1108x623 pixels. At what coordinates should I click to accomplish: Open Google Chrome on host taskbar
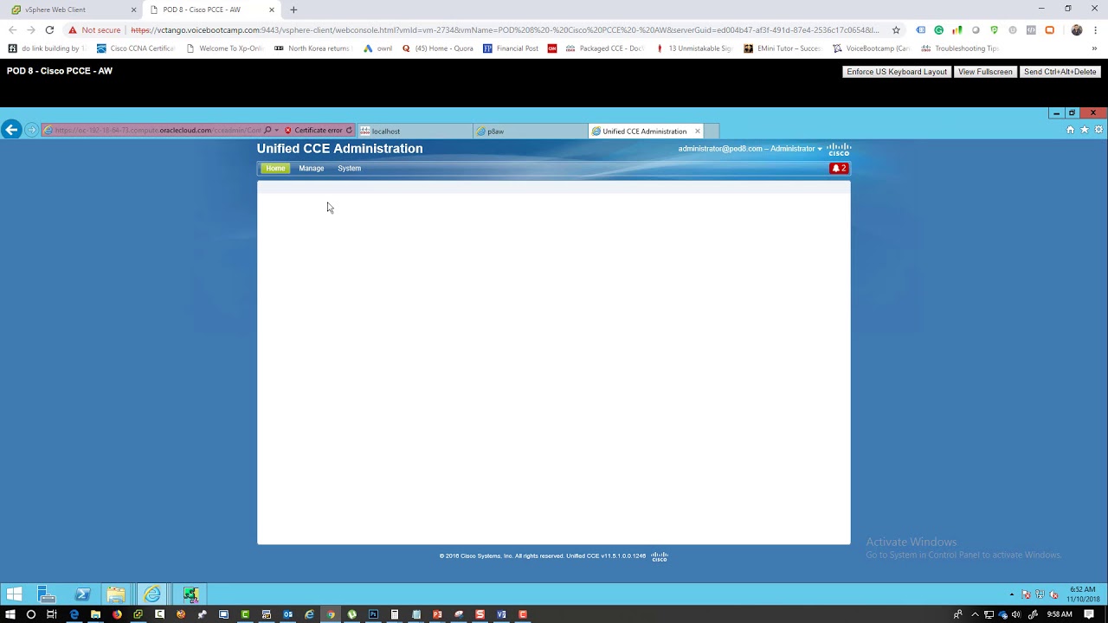click(331, 614)
